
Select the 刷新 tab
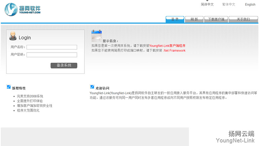click(x=194, y=19)
